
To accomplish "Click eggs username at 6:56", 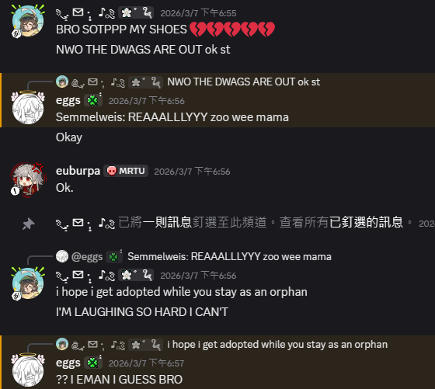I will [68, 100].
